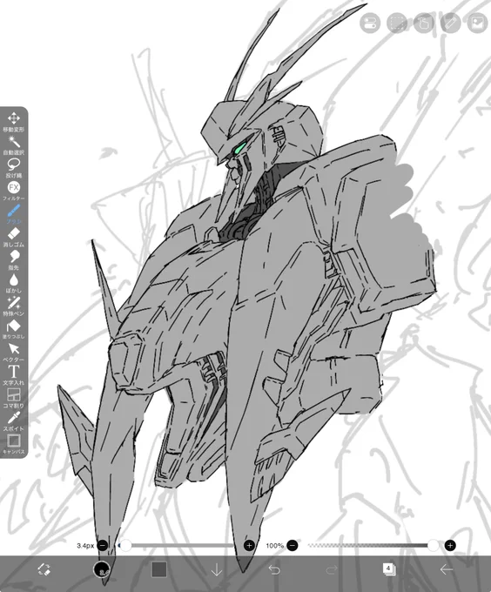Select the Magic Wand tool (自動選択)
This screenshot has width=491, height=592.
14,145
